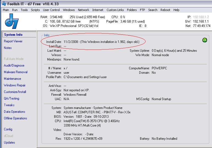Click the '25% Used (2.655 MB Free)' text
Screen dimensions: 212x148
click(x=87, y=17)
